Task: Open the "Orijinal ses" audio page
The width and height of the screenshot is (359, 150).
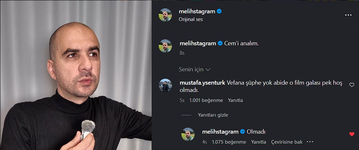Action: point(191,19)
